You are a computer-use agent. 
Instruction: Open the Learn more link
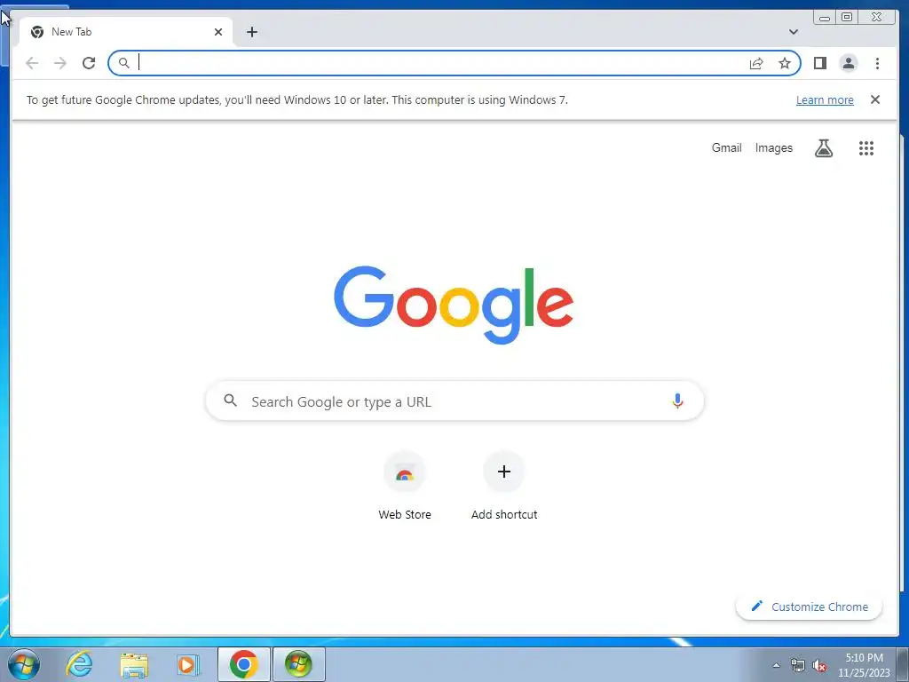[x=825, y=99]
